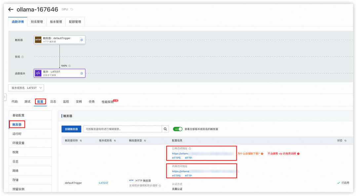This screenshot has width=357, height=196.
Task: Go back using the left arrow icon
Action: pyautogui.click(x=11, y=9)
